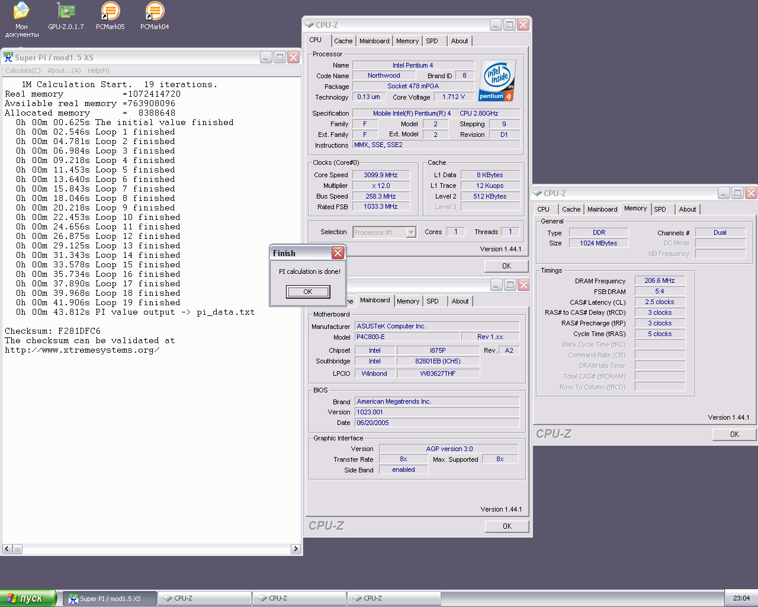
Task: Select About tab in the right CPU-Z window
Action: click(x=688, y=209)
